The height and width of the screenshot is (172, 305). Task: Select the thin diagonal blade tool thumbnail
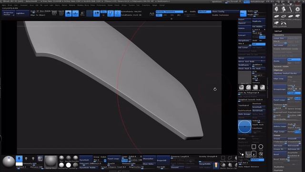coord(290,10)
